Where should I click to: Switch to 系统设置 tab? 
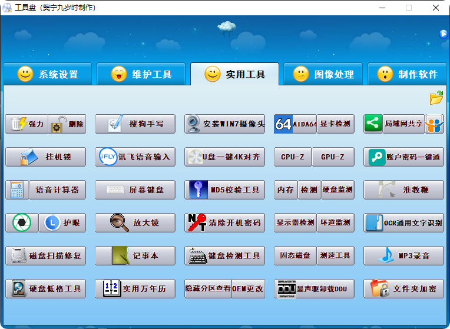pos(48,74)
